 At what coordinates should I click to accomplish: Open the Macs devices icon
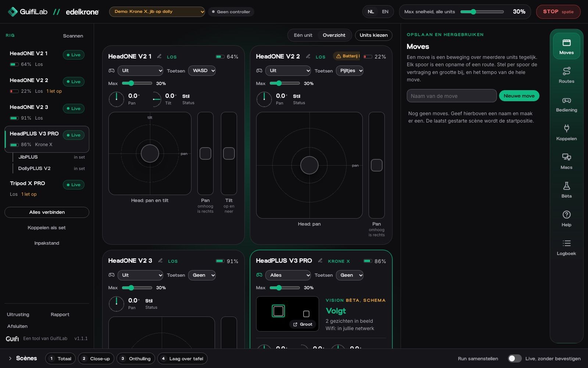[566, 161]
